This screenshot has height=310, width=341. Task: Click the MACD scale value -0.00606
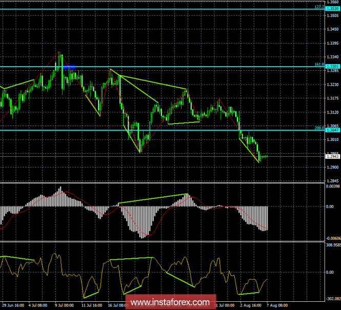point(331,239)
